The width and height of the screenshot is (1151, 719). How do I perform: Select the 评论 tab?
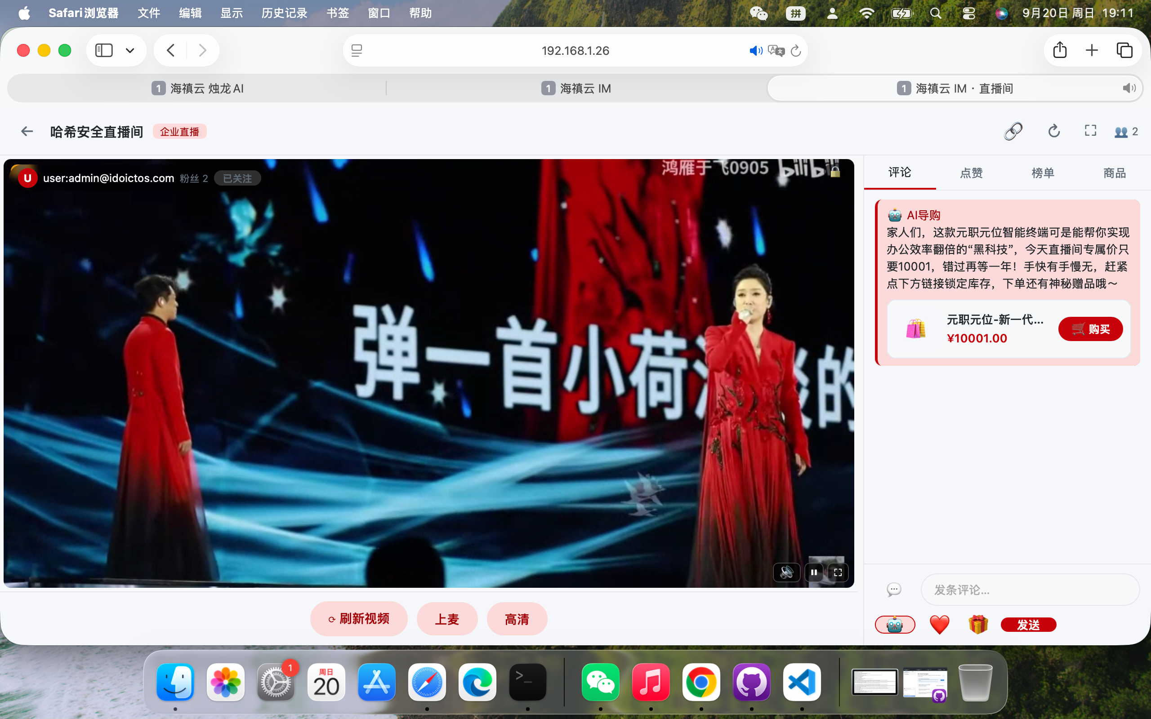point(899,172)
